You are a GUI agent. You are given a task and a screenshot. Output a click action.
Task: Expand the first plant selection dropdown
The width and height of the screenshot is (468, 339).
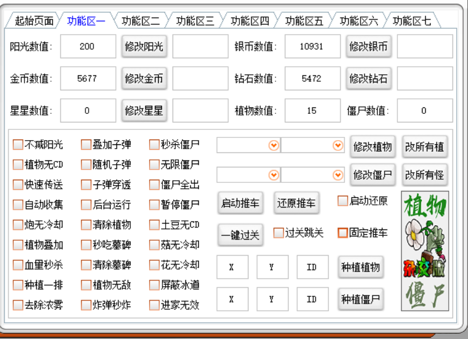(x=273, y=145)
